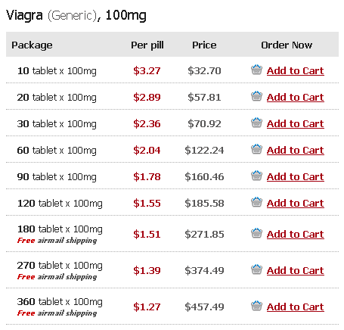This screenshot has height=330, width=344.
Task: Add to Cart the $122.24 package
Action: (296, 151)
